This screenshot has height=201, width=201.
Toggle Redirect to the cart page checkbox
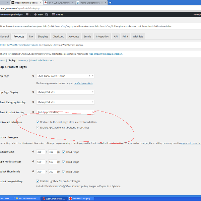(x=38, y=122)
